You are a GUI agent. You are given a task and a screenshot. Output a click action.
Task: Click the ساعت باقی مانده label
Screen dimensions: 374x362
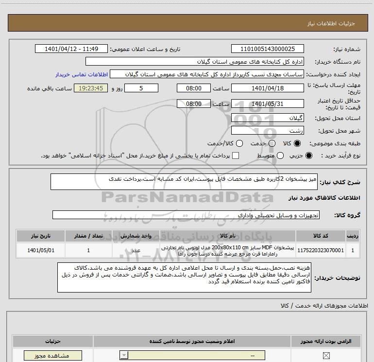50,88
